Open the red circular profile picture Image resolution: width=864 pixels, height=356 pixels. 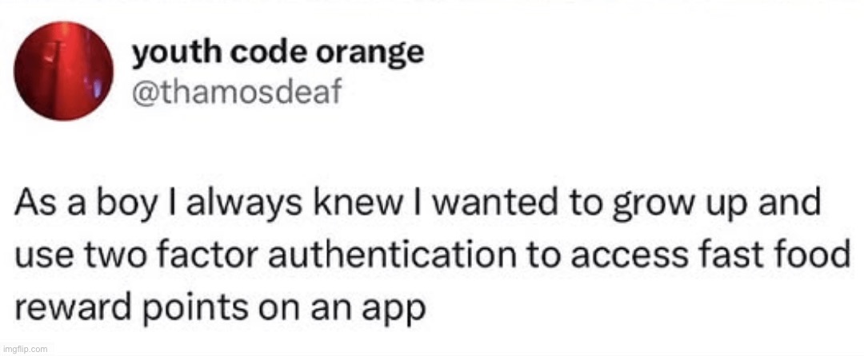click(63, 71)
